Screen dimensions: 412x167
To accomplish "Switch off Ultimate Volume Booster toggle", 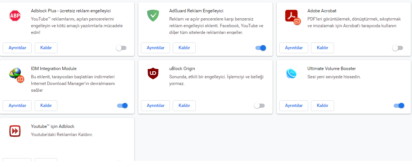I will point(399,106).
